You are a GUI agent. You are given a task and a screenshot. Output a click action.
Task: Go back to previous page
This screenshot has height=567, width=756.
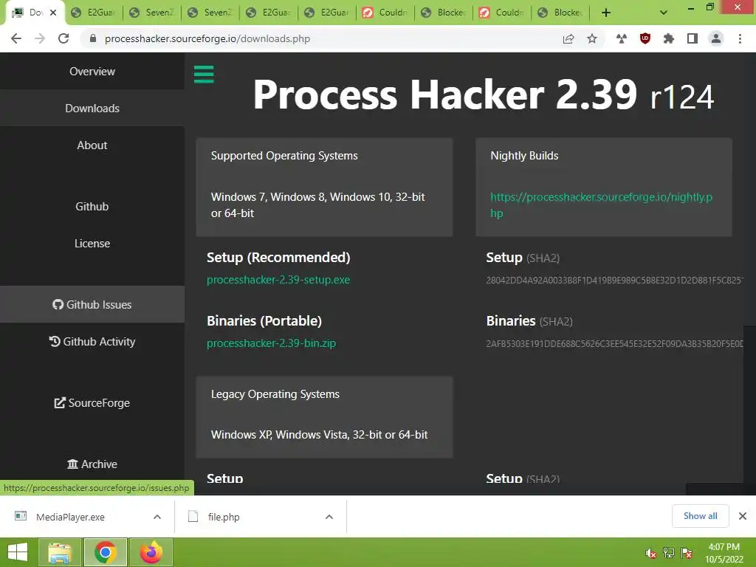16,38
